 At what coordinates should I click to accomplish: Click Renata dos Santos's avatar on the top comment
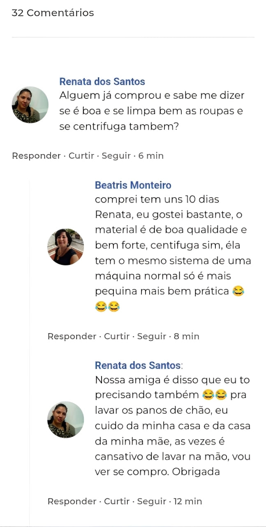(x=30, y=105)
